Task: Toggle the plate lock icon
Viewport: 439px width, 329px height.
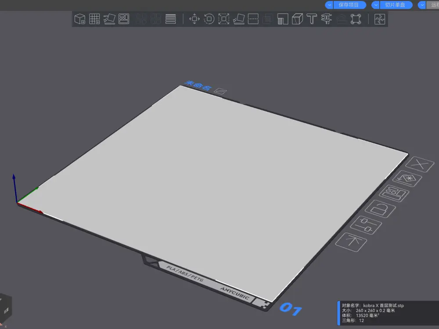Action: (380, 209)
